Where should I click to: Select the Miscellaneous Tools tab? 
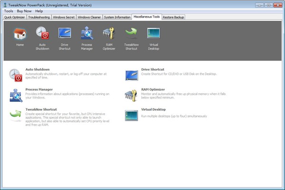pyautogui.click(x=147, y=17)
